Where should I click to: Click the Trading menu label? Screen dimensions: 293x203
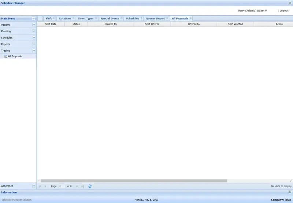5,51
